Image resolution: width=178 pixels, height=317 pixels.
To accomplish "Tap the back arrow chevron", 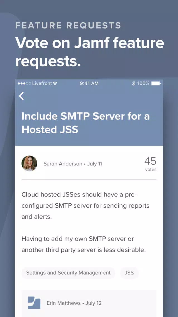I will coord(21,96).
